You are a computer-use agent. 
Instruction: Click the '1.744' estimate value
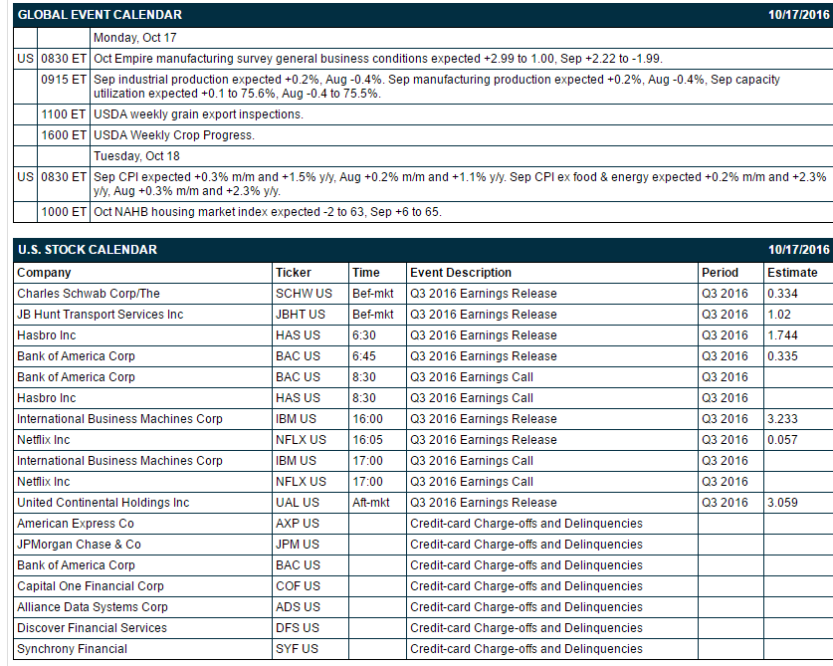pyautogui.click(x=782, y=335)
